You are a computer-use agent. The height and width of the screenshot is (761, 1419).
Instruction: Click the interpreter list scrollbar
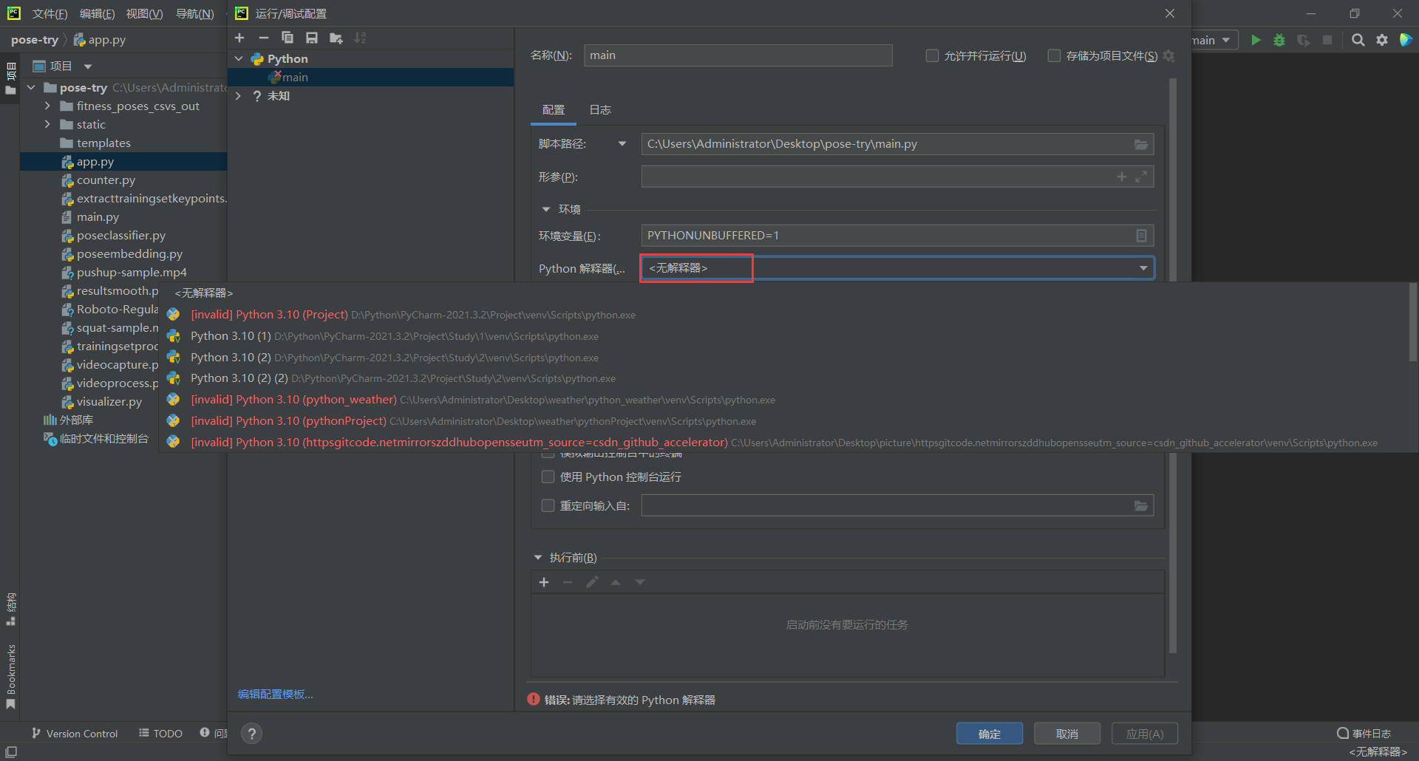click(x=1413, y=322)
